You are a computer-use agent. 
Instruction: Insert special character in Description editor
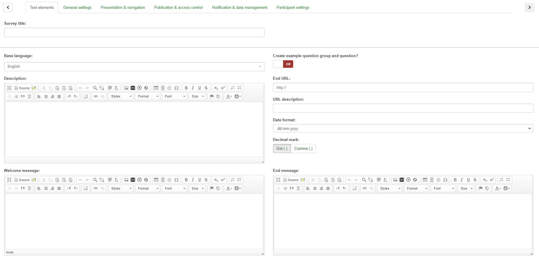coord(176,88)
